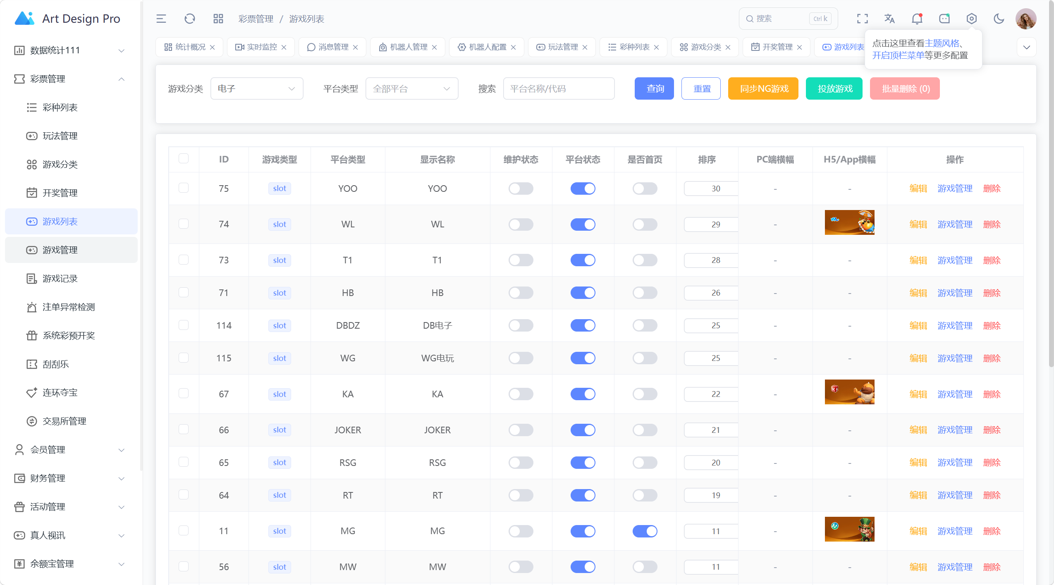Close the 统计概况 tab

click(x=213, y=47)
